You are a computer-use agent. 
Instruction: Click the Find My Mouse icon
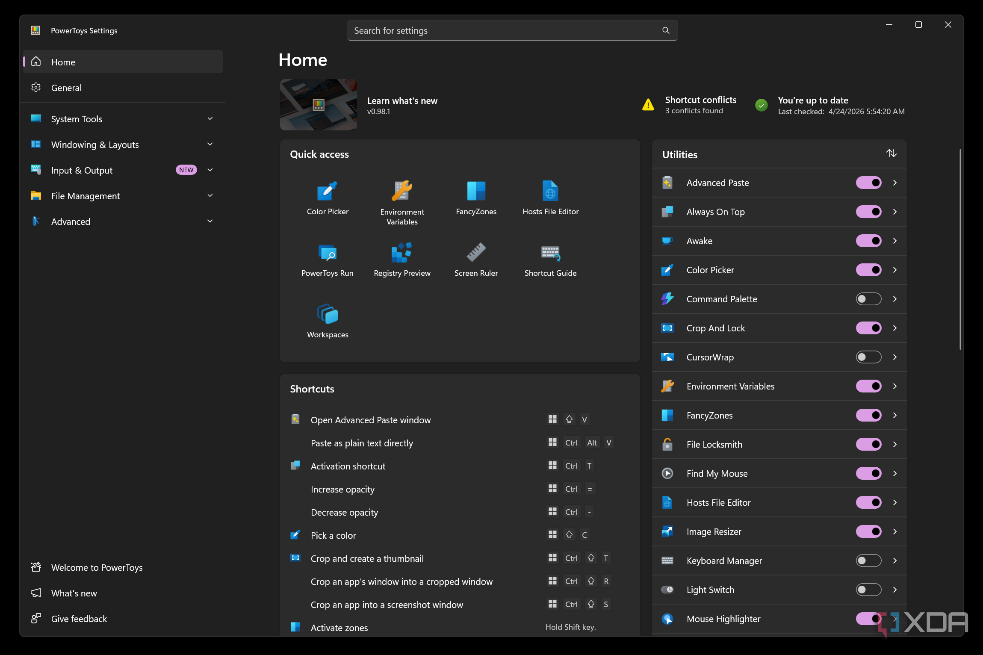pyautogui.click(x=667, y=473)
